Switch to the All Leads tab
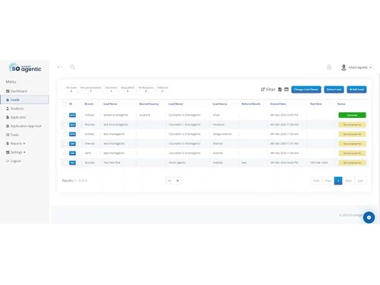380x285 pixels. (71, 89)
